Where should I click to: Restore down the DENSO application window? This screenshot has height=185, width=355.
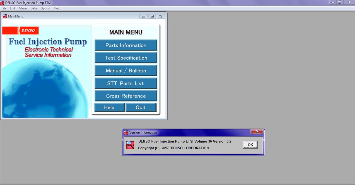pyautogui.click(x=340, y=2)
